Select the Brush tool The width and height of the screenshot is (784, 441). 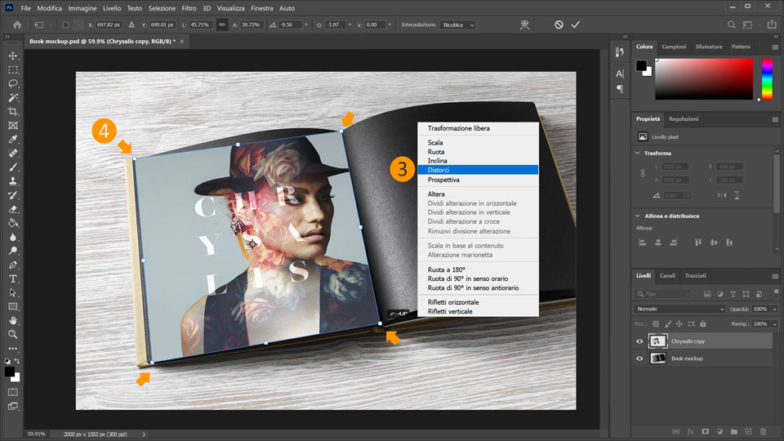click(x=13, y=167)
